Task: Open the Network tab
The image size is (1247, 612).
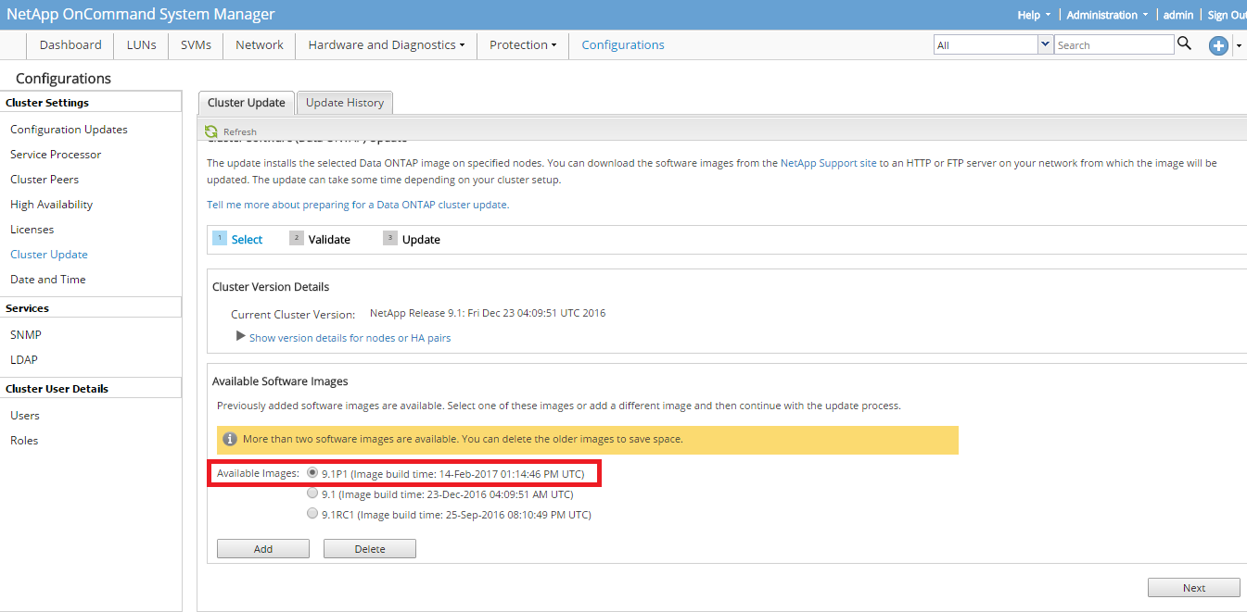Action: click(260, 44)
